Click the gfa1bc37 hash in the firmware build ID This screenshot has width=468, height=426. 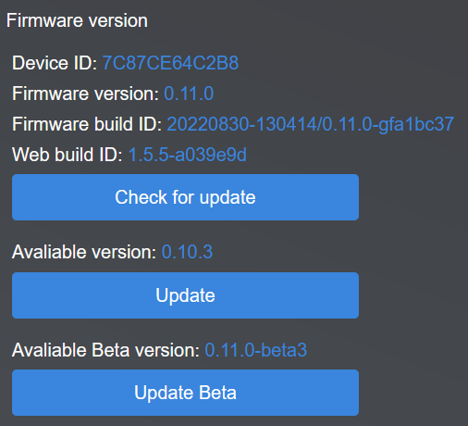click(416, 125)
